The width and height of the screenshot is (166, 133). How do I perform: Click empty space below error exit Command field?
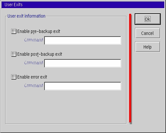click(66, 107)
